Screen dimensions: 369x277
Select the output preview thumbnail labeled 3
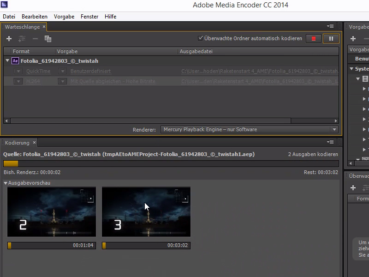pyautogui.click(x=146, y=211)
